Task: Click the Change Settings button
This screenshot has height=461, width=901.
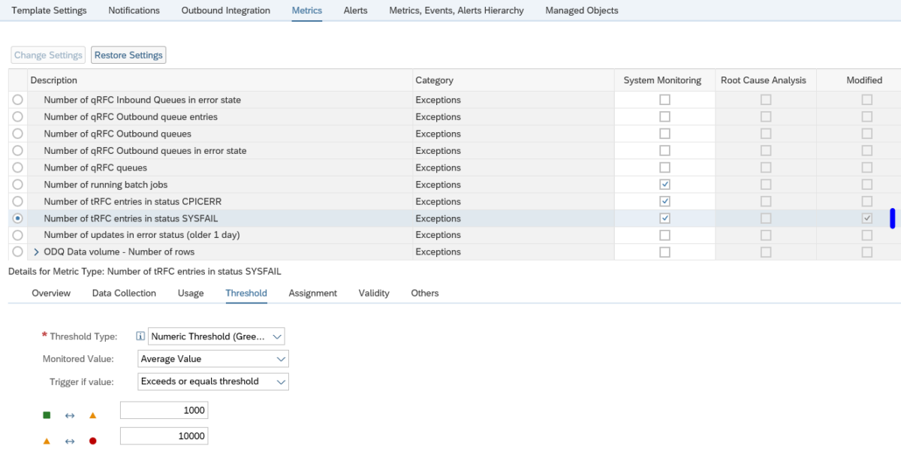Action: pos(47,54)
